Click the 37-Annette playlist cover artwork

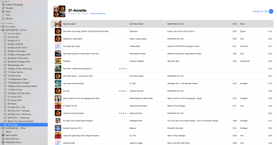[x=60, y=11]
